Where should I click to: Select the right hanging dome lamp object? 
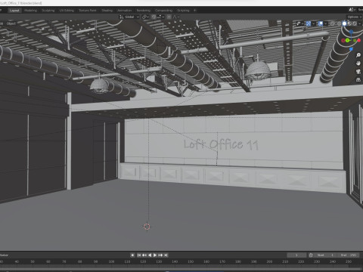258,70
